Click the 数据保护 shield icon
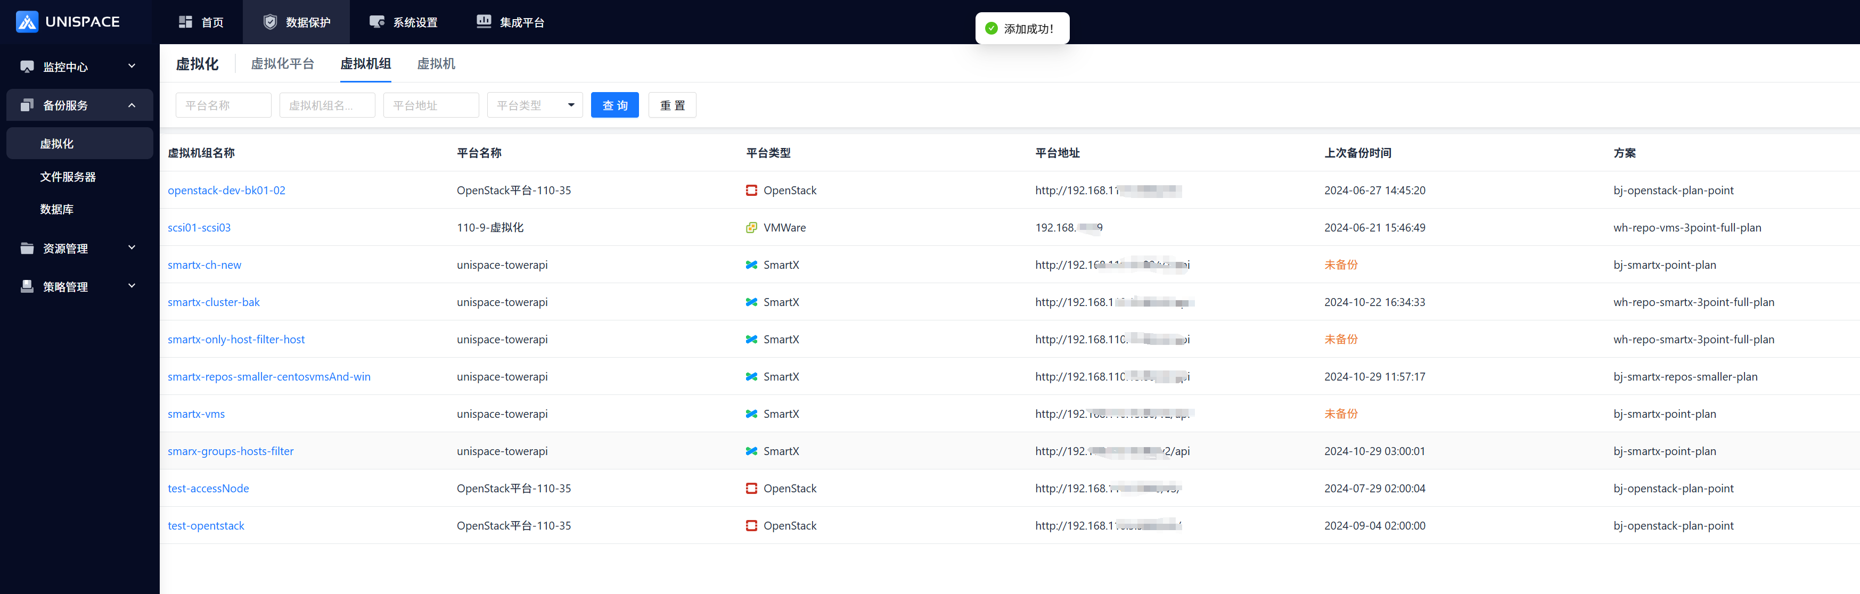 click(x=270, y=22)
